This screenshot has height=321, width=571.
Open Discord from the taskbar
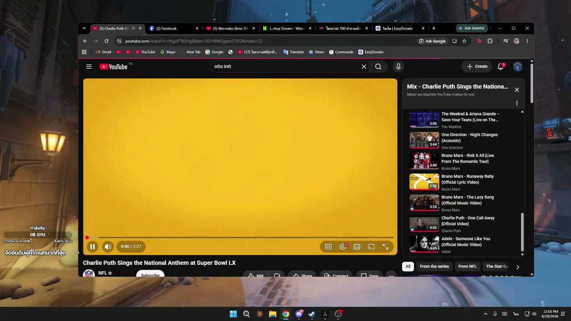pyautogui.click(x=299, y=314)
